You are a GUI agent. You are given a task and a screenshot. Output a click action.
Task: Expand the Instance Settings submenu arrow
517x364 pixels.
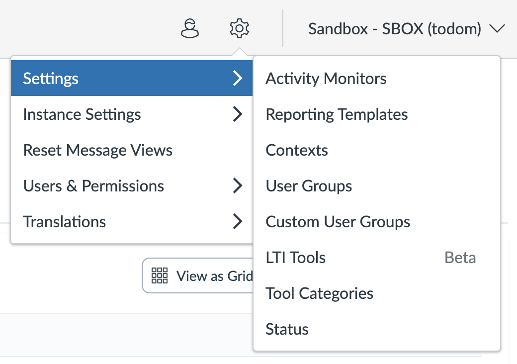tap(238, 114)
